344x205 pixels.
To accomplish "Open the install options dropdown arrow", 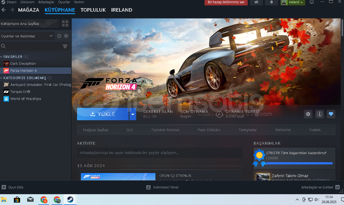I will [x=132, y=114].
